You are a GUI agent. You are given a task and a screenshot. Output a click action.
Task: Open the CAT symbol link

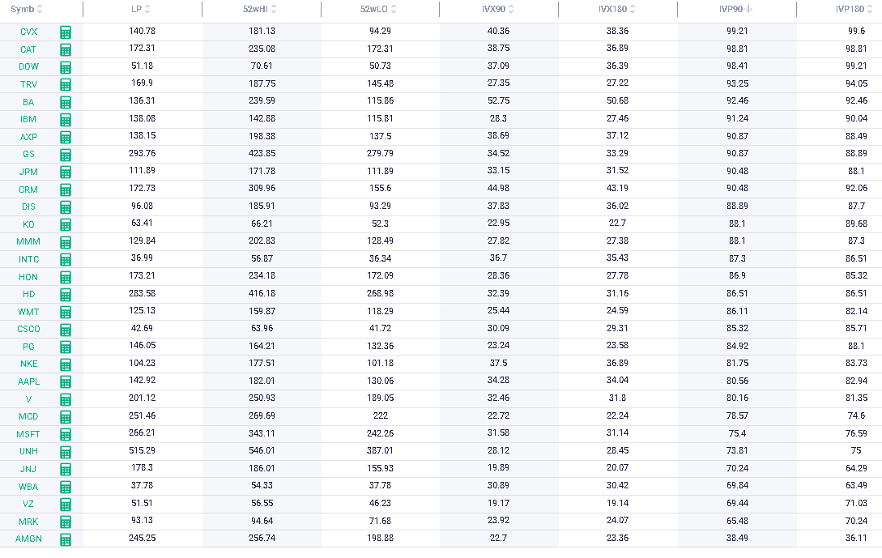click(28, 49)
